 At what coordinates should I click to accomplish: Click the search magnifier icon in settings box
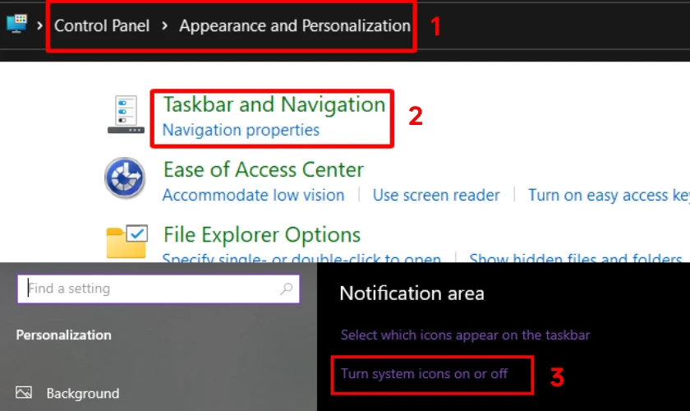(x=286, y=289)
